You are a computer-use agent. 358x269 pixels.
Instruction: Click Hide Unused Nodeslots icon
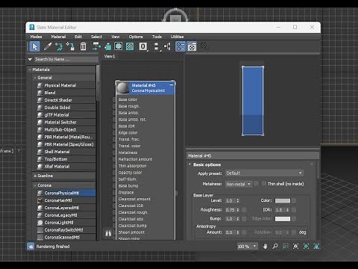(107, 46)
